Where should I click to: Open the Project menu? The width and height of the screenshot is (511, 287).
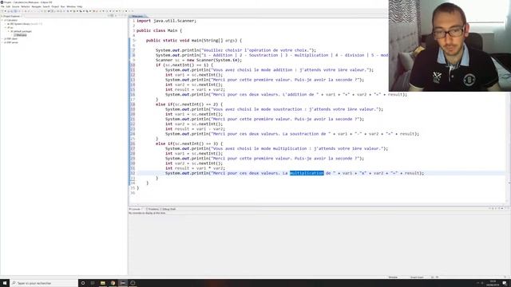click(55, 6)
